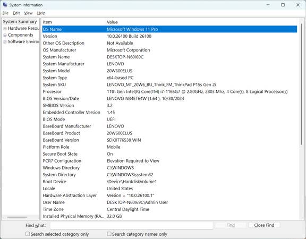Open the Edit menu

click(16, 13)
